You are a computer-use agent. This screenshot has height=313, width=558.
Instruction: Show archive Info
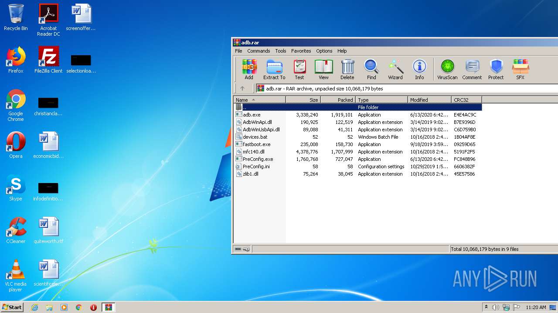419,70
